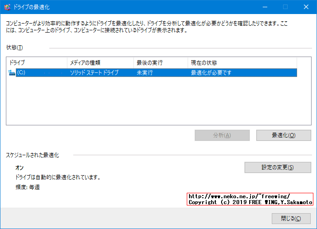Click the 最後の実行 column header
This screenshot has width=317, height=229.
click(x=161, y=63)
